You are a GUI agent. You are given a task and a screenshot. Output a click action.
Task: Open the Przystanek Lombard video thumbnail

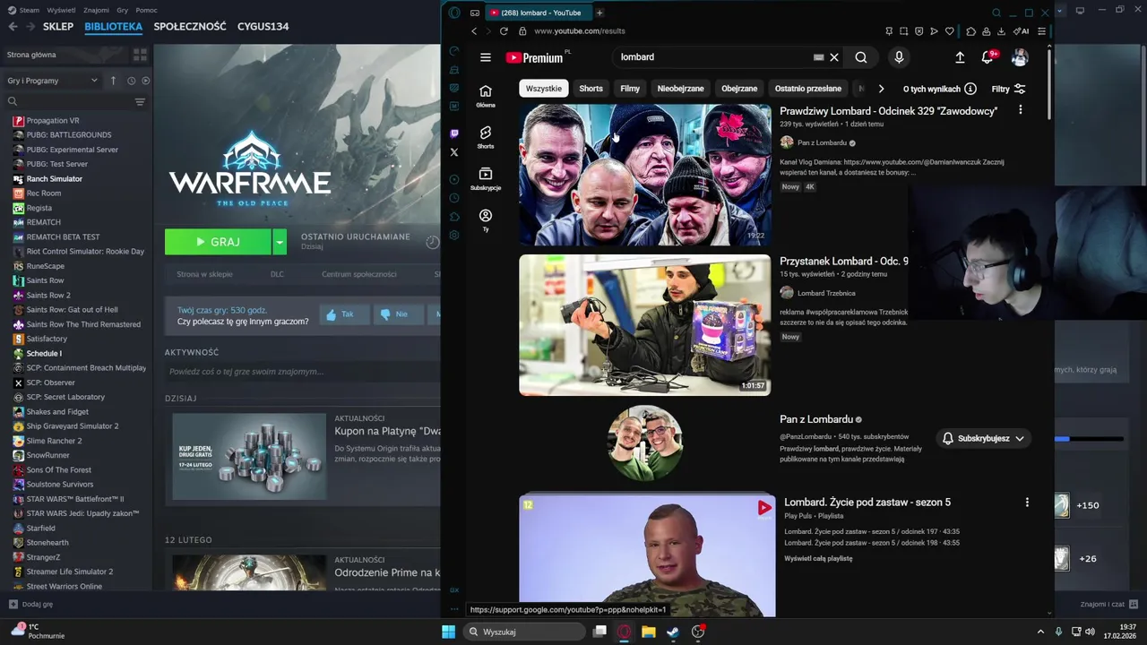[645, 325]
